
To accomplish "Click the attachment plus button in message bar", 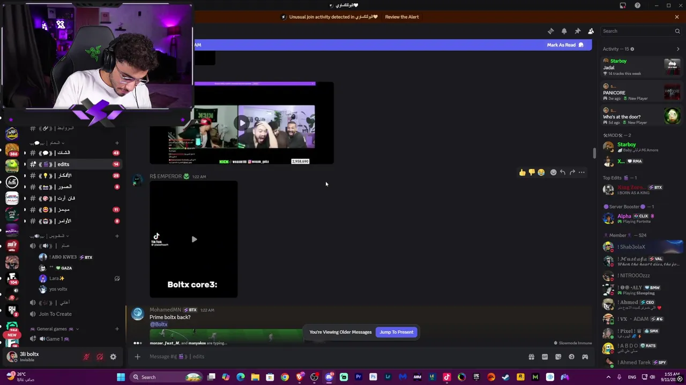I will (137, 357).
